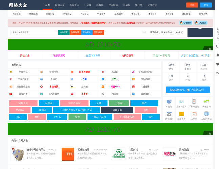
Task: Select the 综合其他 category
Action: (203, 14)
